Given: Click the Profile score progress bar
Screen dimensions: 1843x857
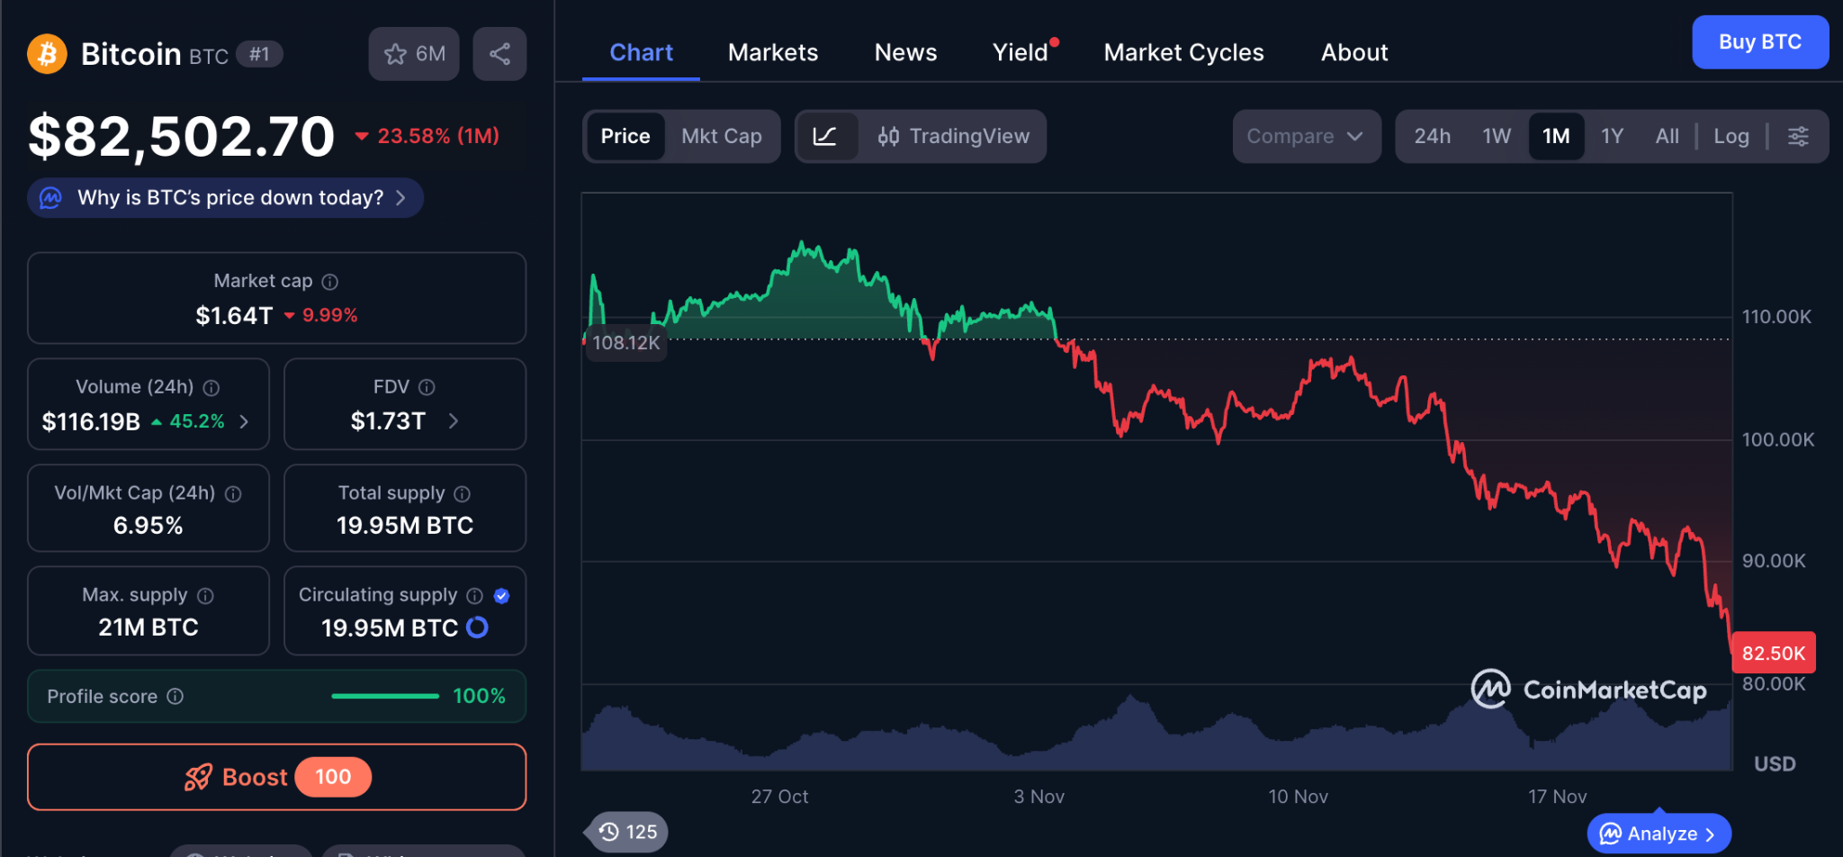Looking at the screenshot, I should pos(385,696).
